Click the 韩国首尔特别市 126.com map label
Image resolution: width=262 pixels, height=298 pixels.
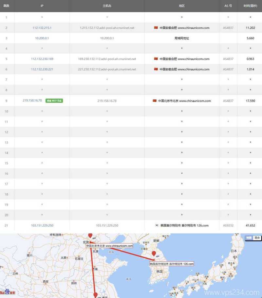pyautogui.click(x=172, y=264)
